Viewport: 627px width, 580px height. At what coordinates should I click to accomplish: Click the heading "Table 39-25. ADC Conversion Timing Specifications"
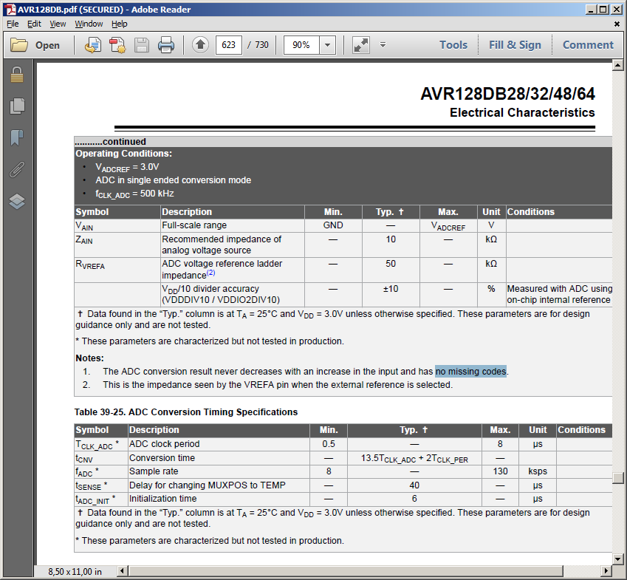186,412
